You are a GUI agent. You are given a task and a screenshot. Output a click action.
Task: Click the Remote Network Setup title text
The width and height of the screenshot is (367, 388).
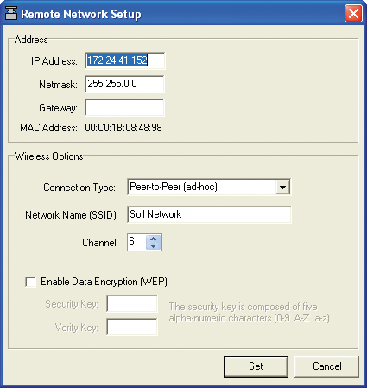[x=81, y=14]
